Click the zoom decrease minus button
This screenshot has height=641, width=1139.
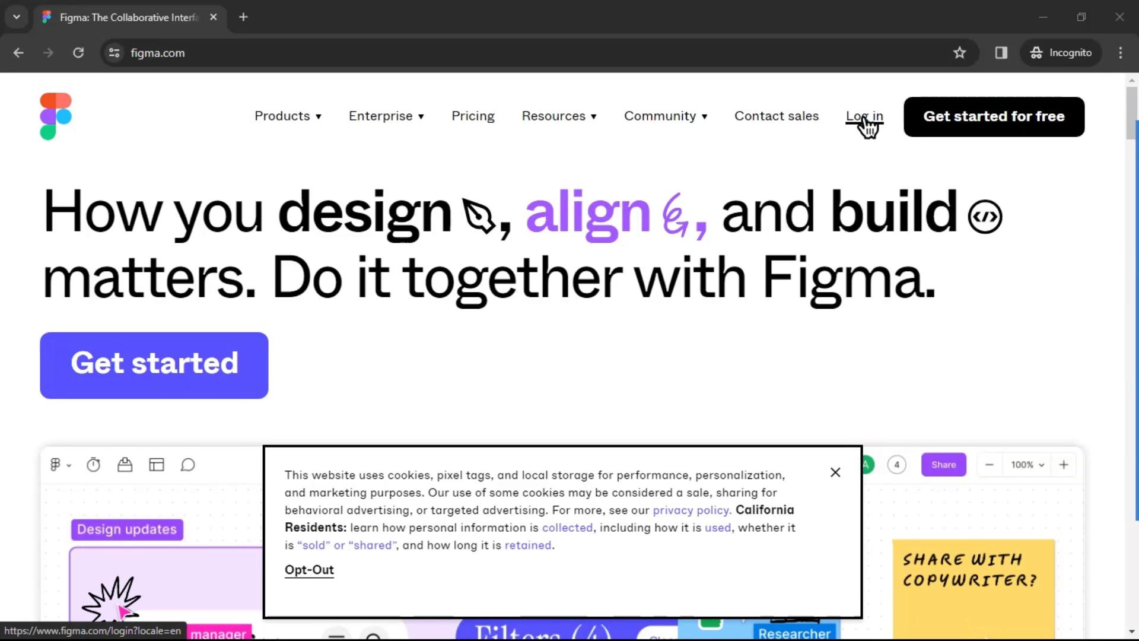989,464
